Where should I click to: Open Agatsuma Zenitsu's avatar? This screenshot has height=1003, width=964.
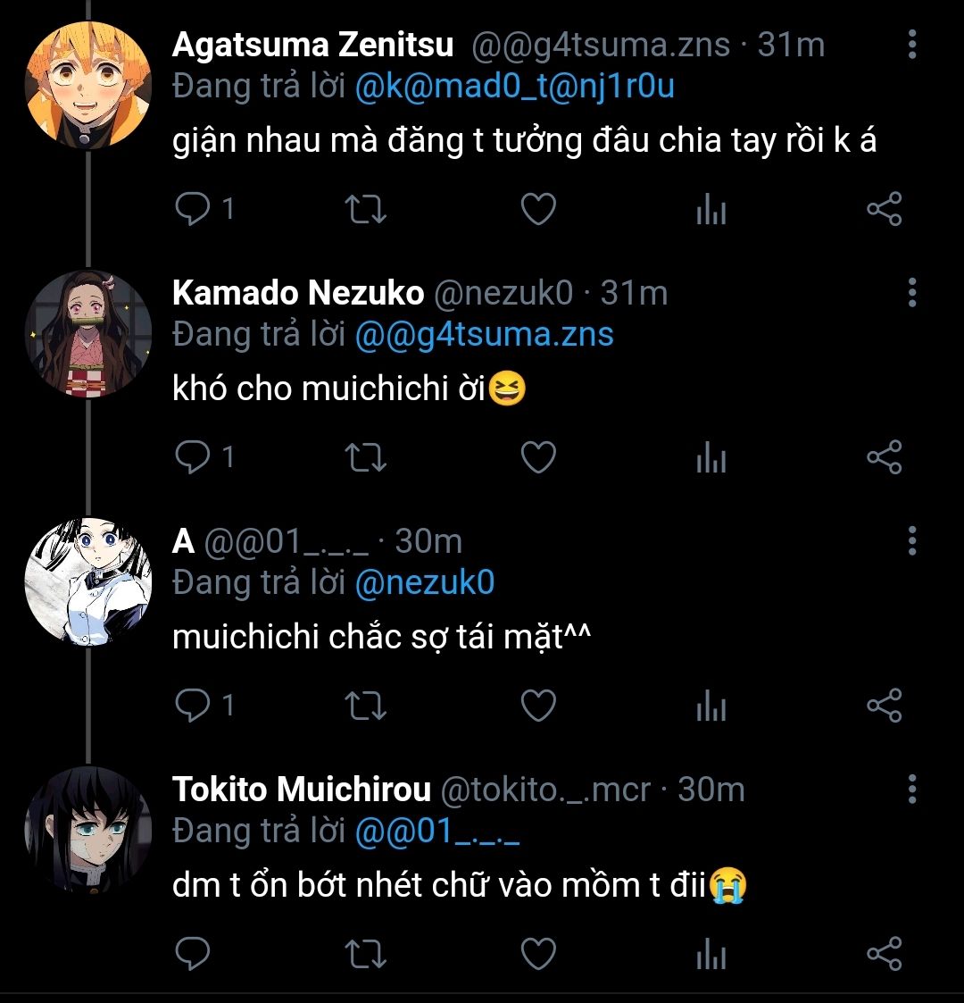87,86
